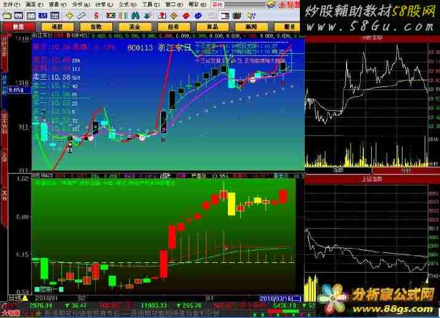Click the window layout icon left of clapperboard
The height and width of the screenshot is (318, 440).
point(225,16)
